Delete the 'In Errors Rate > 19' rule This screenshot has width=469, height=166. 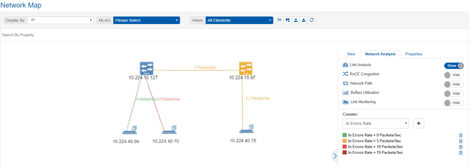pos(461,153)
